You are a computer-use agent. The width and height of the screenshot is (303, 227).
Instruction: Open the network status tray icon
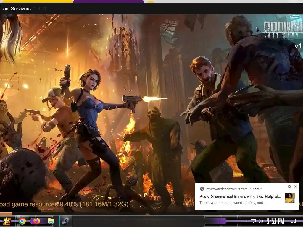click(x=253, y=221)
